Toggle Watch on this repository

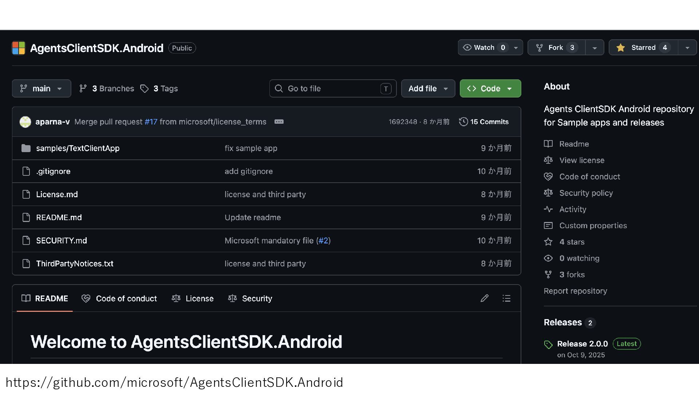tap(484, 48)
